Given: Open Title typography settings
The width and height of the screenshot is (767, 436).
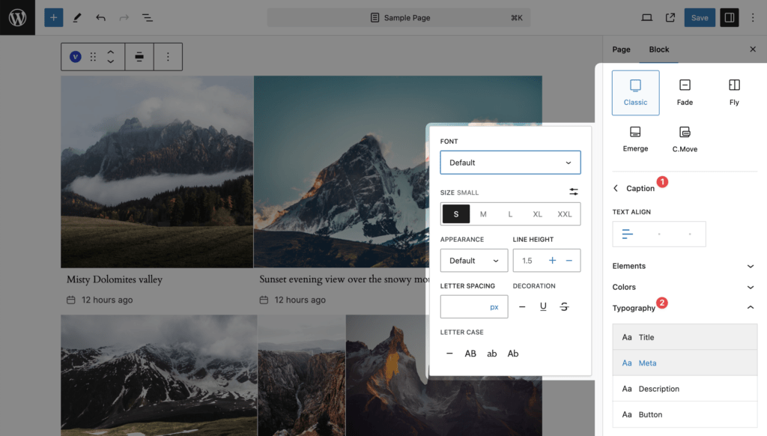Looking at the screenshot, I should point(685,337).
